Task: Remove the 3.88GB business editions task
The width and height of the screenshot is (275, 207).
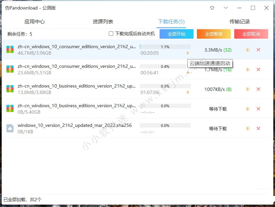Action: 258,89
